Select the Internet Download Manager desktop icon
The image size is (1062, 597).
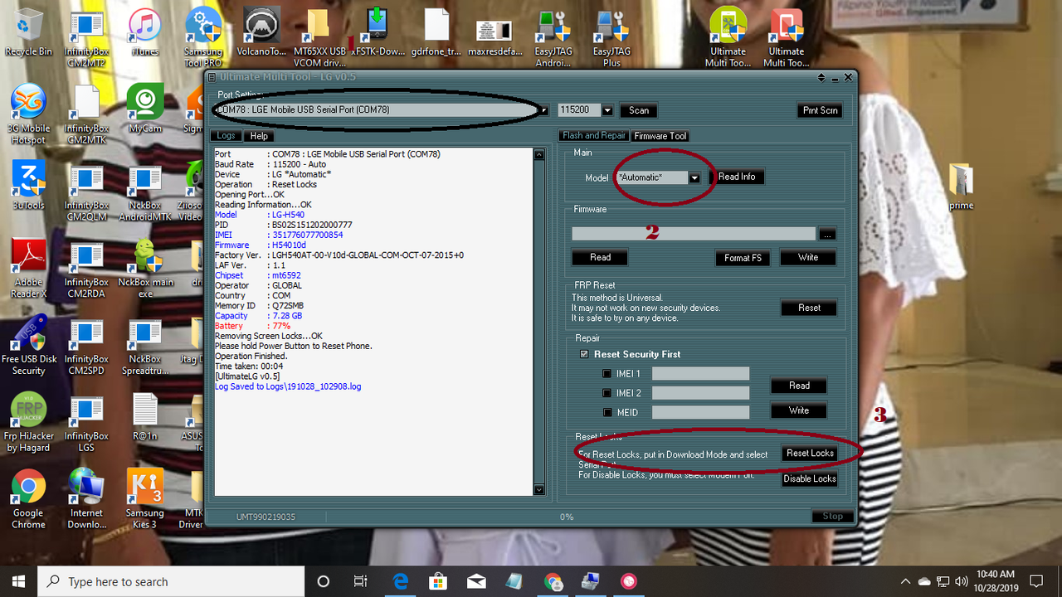86,499
